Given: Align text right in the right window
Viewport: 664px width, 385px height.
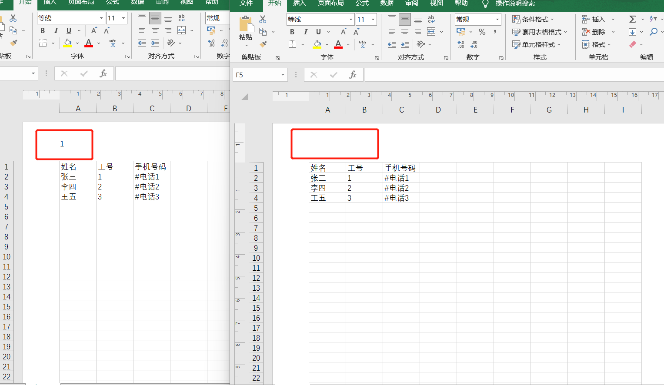Looking at the screenshot, I should pos(418,32).
